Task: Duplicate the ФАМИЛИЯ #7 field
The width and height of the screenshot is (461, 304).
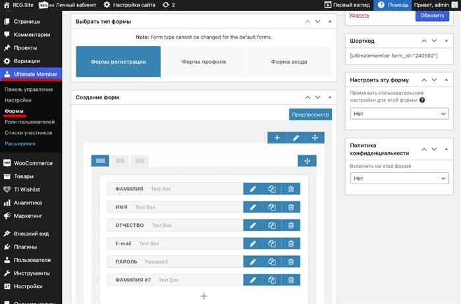Action: (271, 280)
